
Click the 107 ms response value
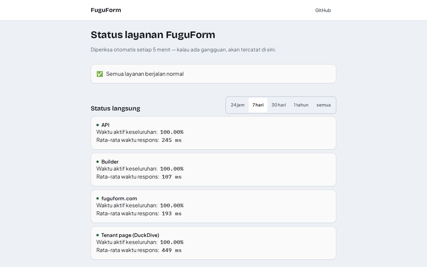click(x=171, y=177)
